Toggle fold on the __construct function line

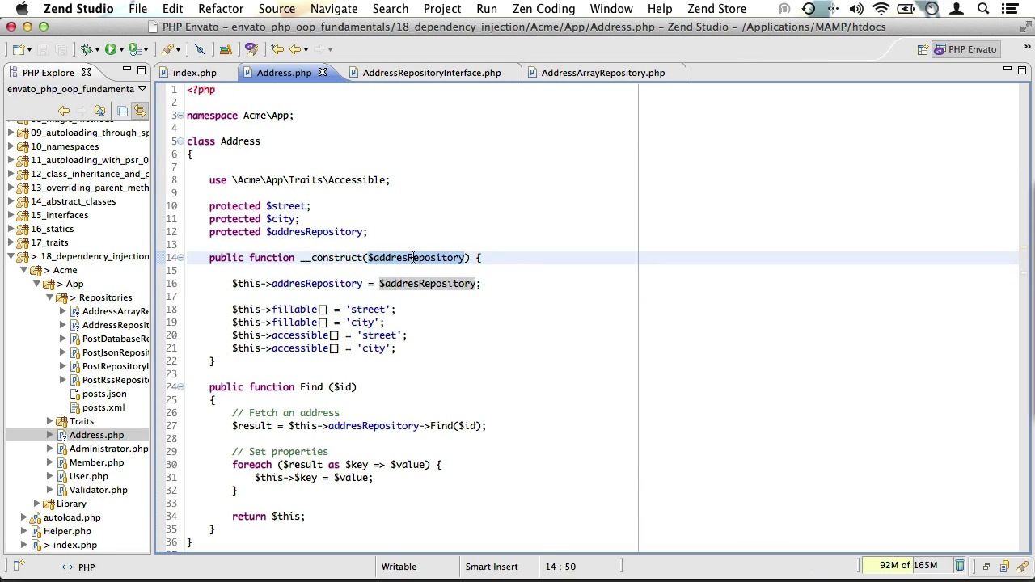[180, 258]
